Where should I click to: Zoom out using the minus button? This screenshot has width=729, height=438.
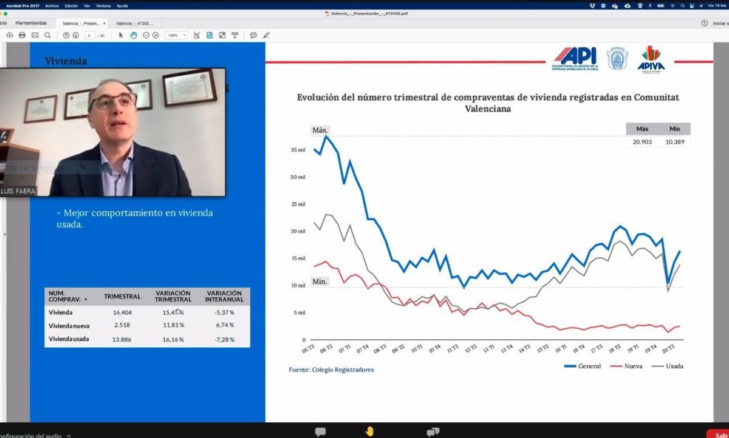pyautogui.click(x=146, y=35)
